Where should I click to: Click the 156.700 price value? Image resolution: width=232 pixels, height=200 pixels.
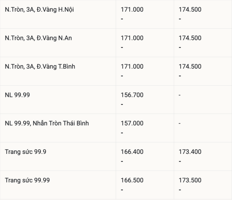(x=132, y=95)
